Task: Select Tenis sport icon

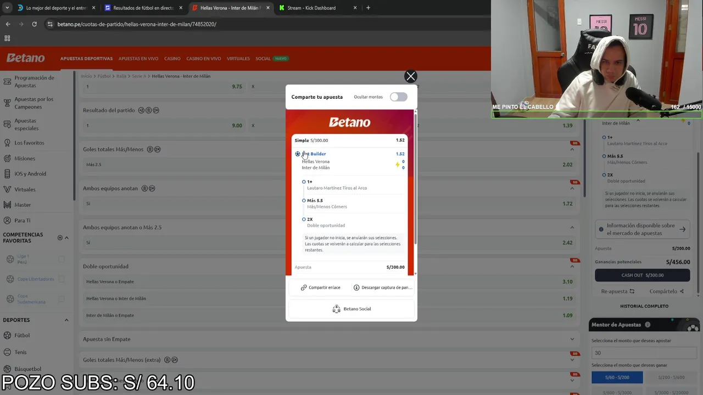Action: [7, 352]
